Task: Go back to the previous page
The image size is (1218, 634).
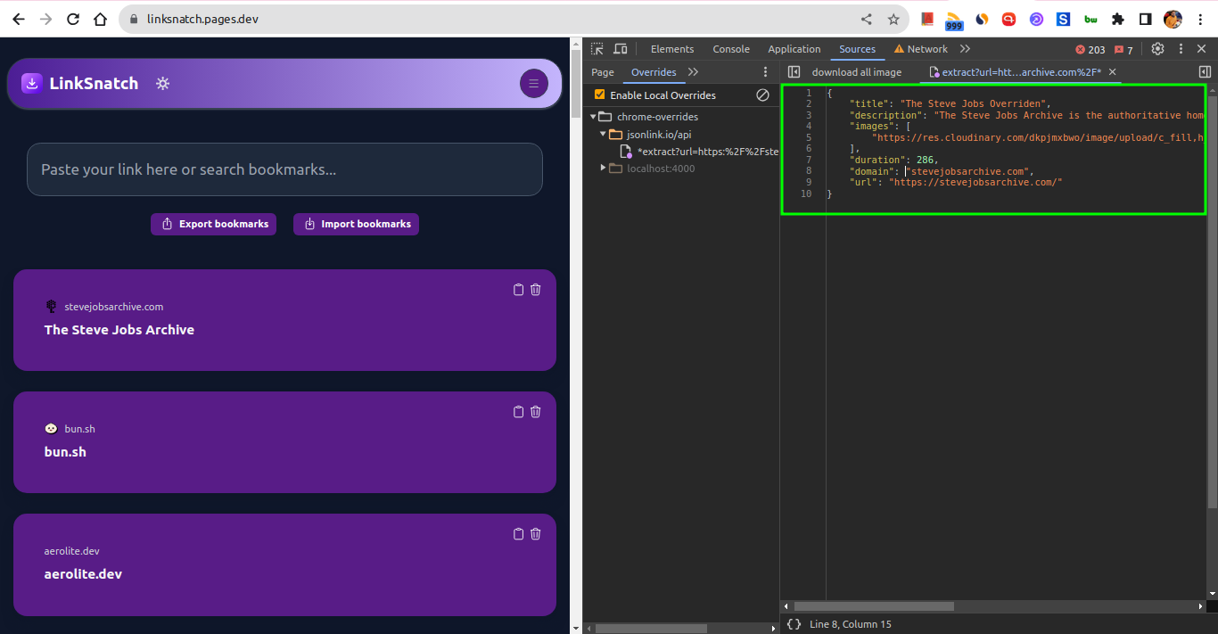Action: 18,19
